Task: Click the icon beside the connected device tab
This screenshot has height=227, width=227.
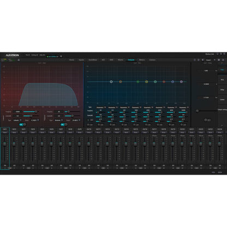Action: coord(61,56)
